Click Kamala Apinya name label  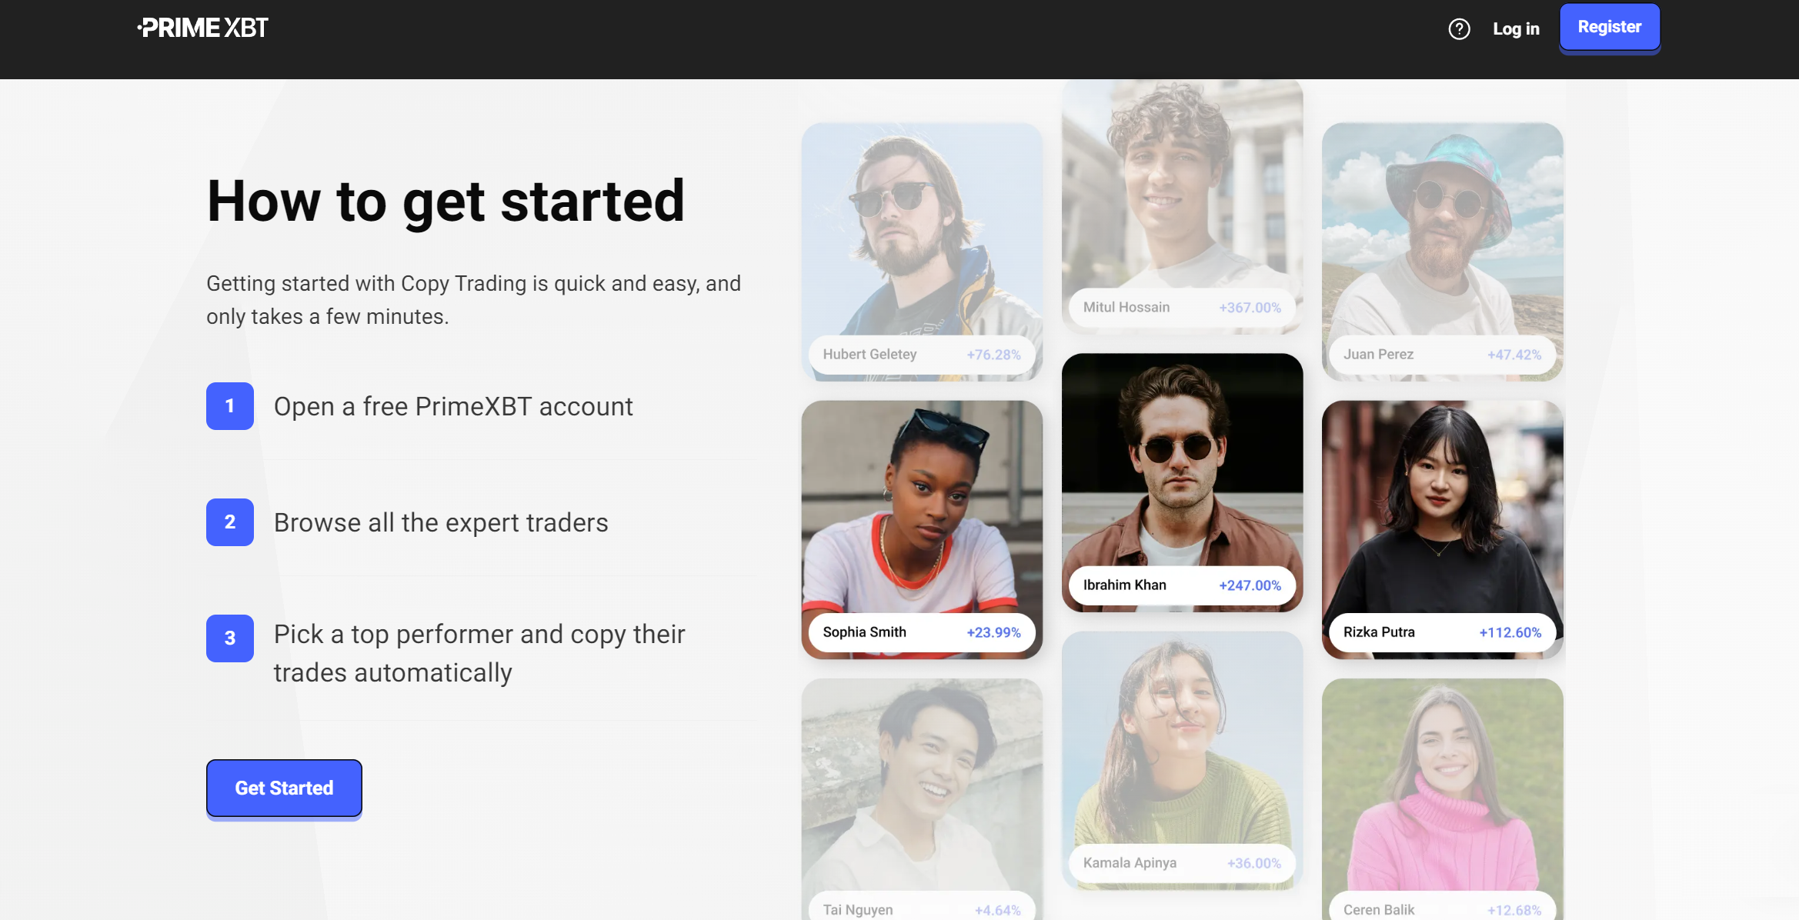(1130, 863)
